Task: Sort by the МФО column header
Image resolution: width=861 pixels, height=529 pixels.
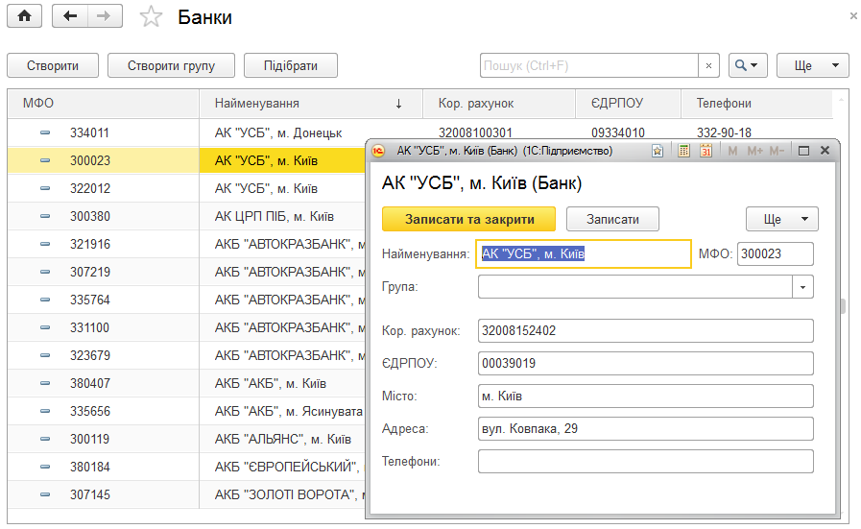Action: (x=103, y=104)
